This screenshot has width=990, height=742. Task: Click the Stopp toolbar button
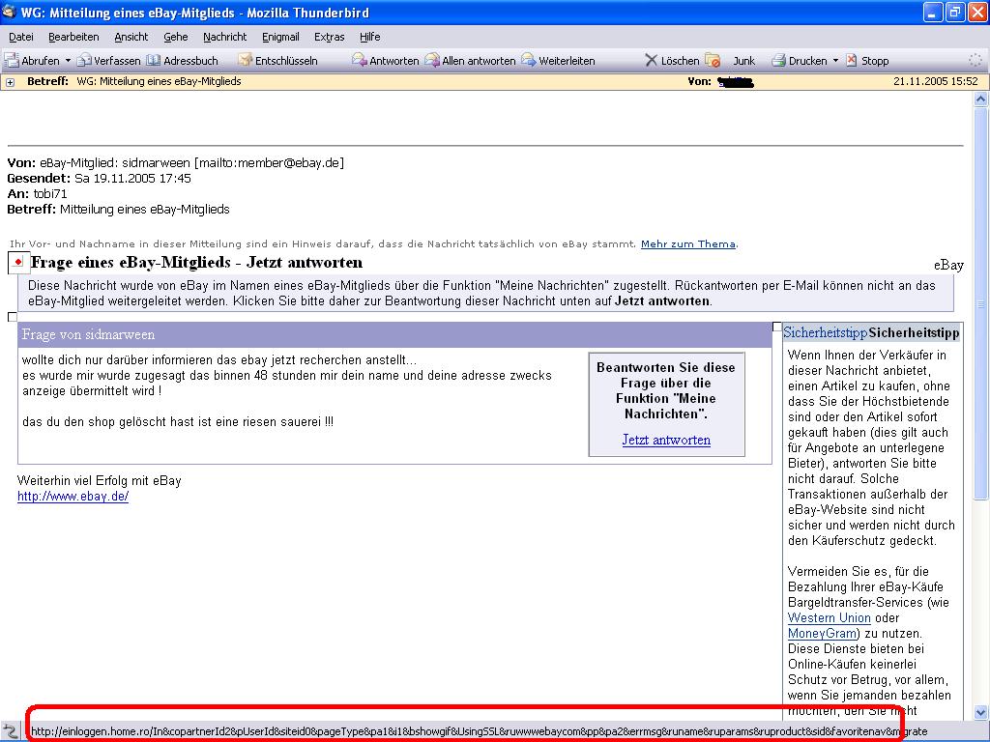867,61
